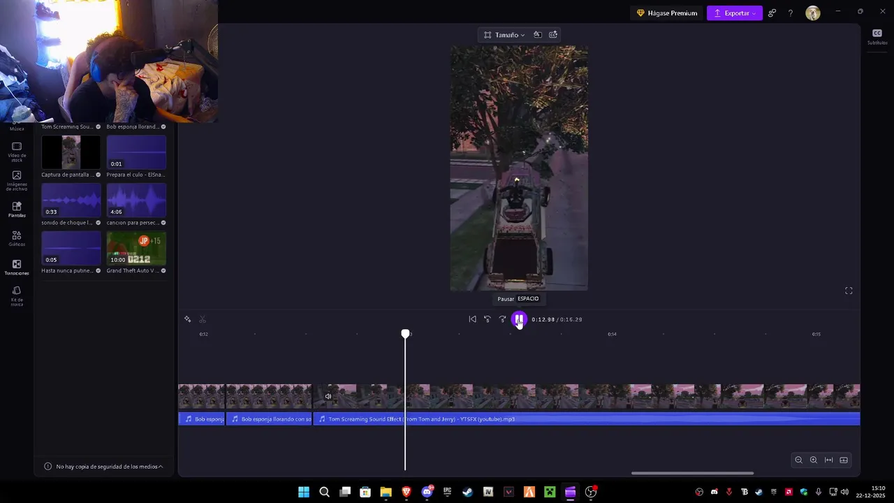Click the auto-compose magic wand timeline icon
Viewport: 894px width, 503px height.
(x=187, y=319)
